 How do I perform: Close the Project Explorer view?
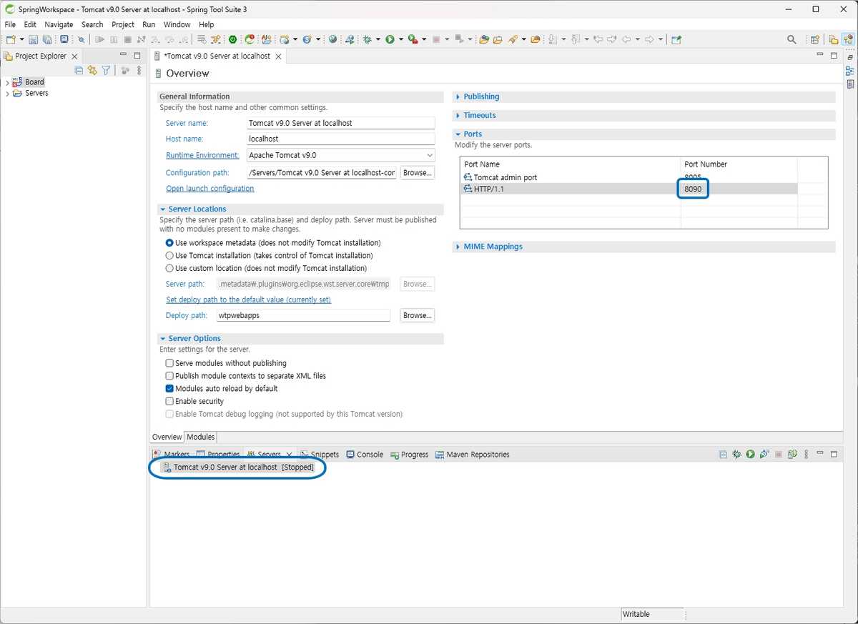75,56
